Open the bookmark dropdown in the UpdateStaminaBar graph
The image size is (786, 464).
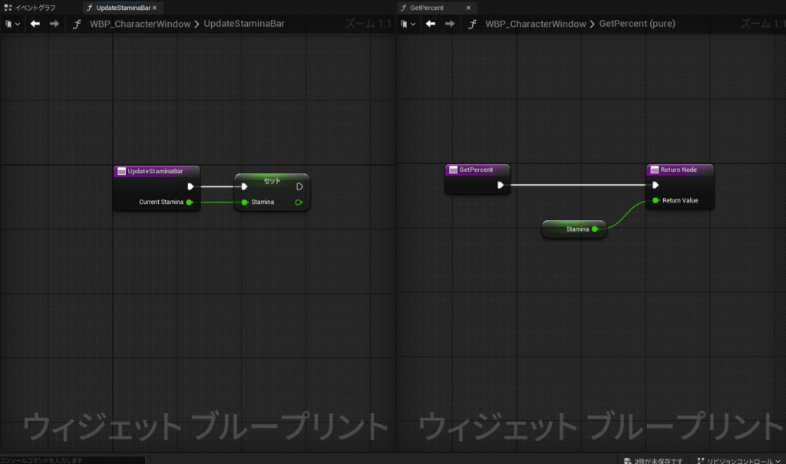pos(12,24)
